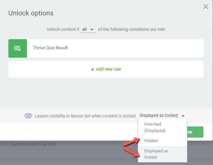Open the 'all' conditions dropdown
The height and width of the screenshot is (165, 213).
coord(88,29)
